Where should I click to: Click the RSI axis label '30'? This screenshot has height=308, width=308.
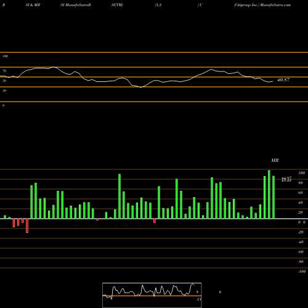point(4,91)
